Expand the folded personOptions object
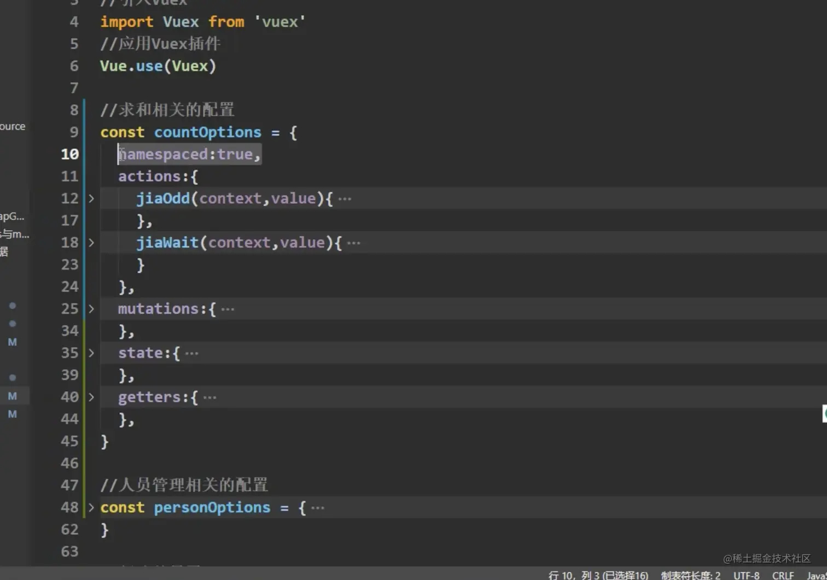The width and height of the screenshot is (827, 580). 91,508
